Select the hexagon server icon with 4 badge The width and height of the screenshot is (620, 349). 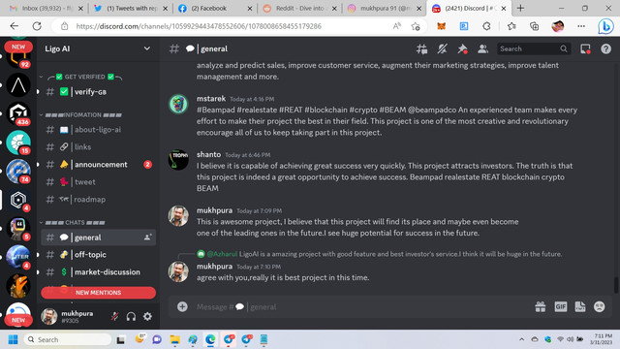pyautogui.click(x=18, y=200)
